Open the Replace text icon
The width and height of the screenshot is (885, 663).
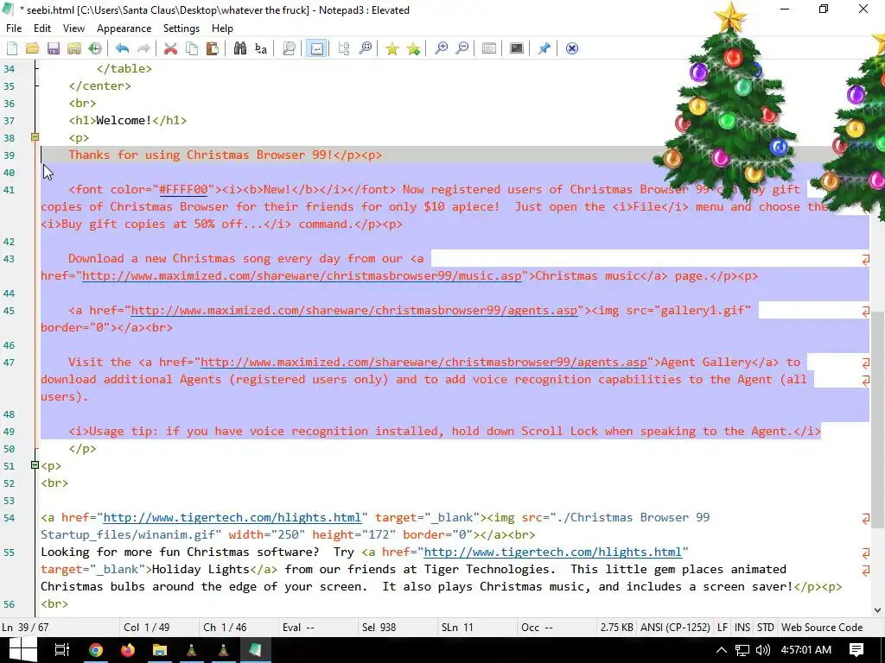pyautogui.click(x=261, y=48)
